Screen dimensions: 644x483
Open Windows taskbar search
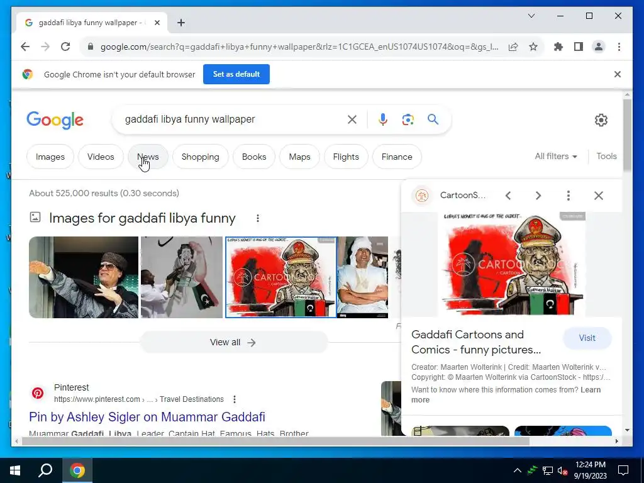[x=45, y=470]
